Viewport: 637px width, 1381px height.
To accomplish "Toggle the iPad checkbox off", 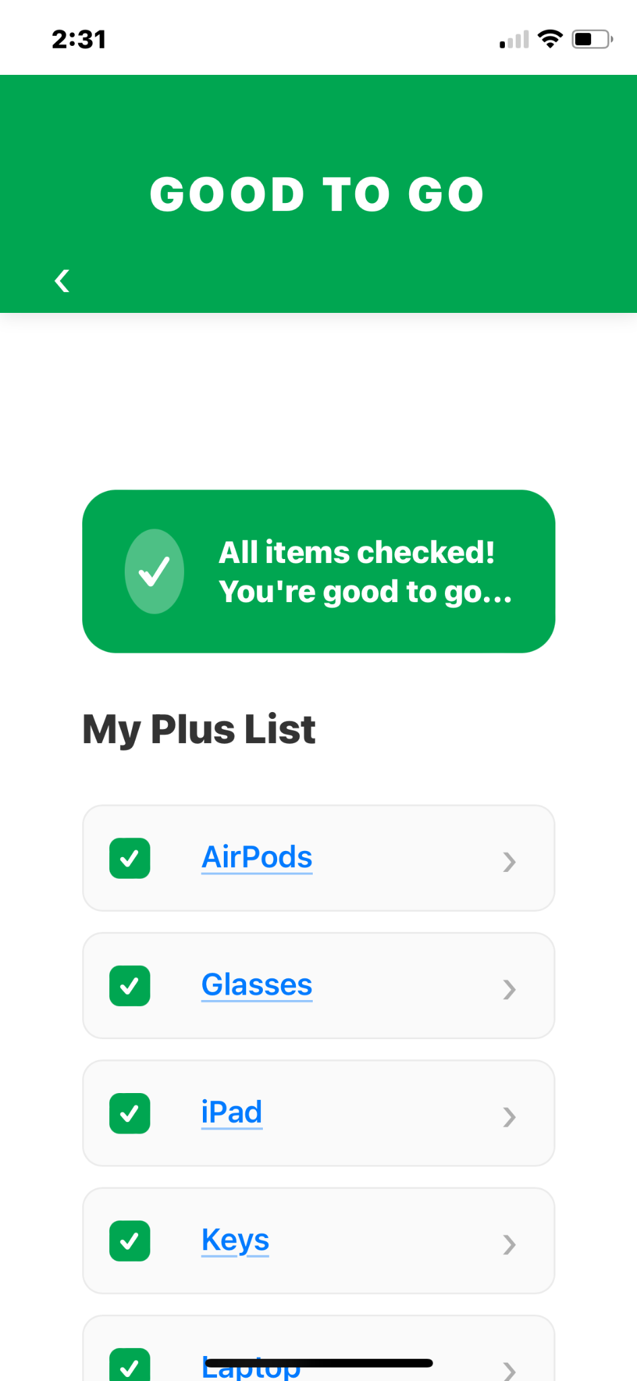I will (129, 1113).
